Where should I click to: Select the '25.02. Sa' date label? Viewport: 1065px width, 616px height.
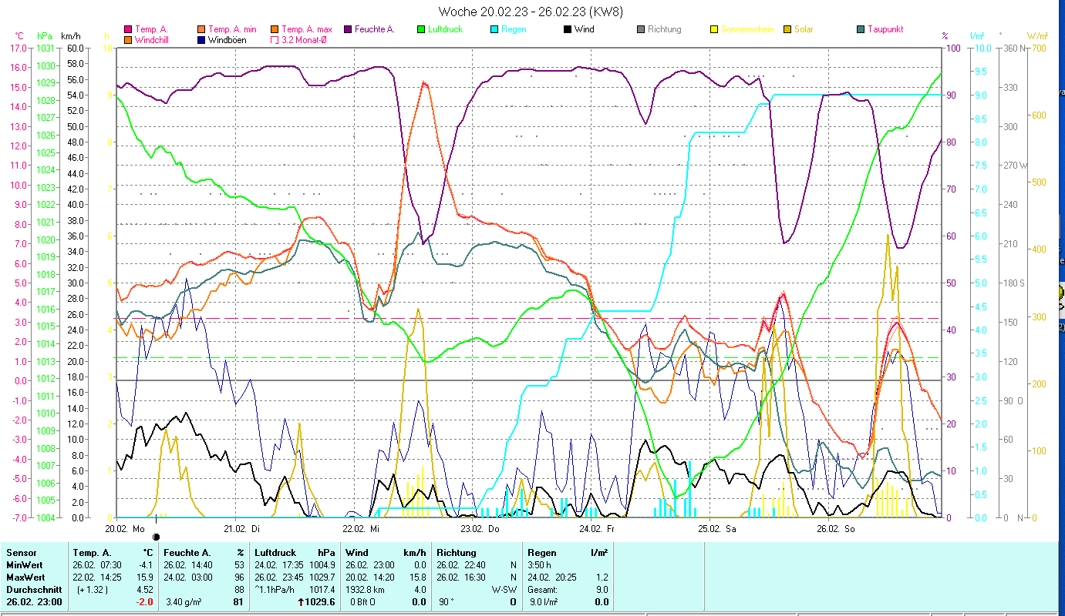click(x=717, y=529)
